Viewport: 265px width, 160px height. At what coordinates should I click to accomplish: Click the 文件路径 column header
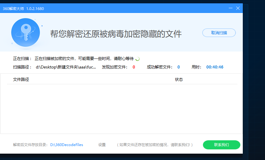coord(21,79)
